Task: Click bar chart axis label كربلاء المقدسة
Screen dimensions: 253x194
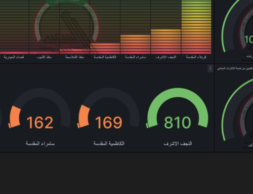Action: click(196, 57)
